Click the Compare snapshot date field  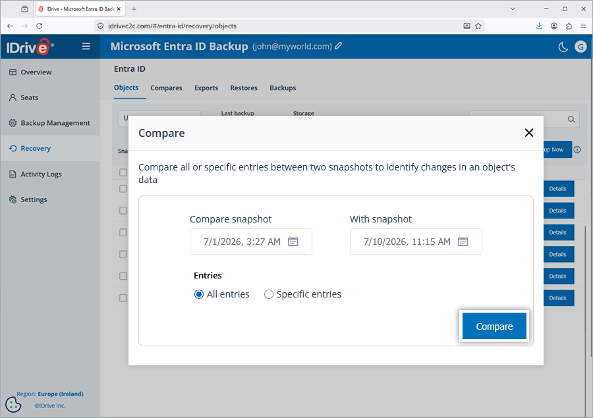coord(251,242)
